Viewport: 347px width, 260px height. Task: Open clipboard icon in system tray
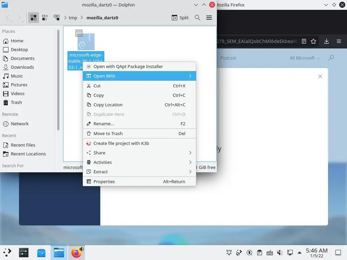[x=260, y=253]
